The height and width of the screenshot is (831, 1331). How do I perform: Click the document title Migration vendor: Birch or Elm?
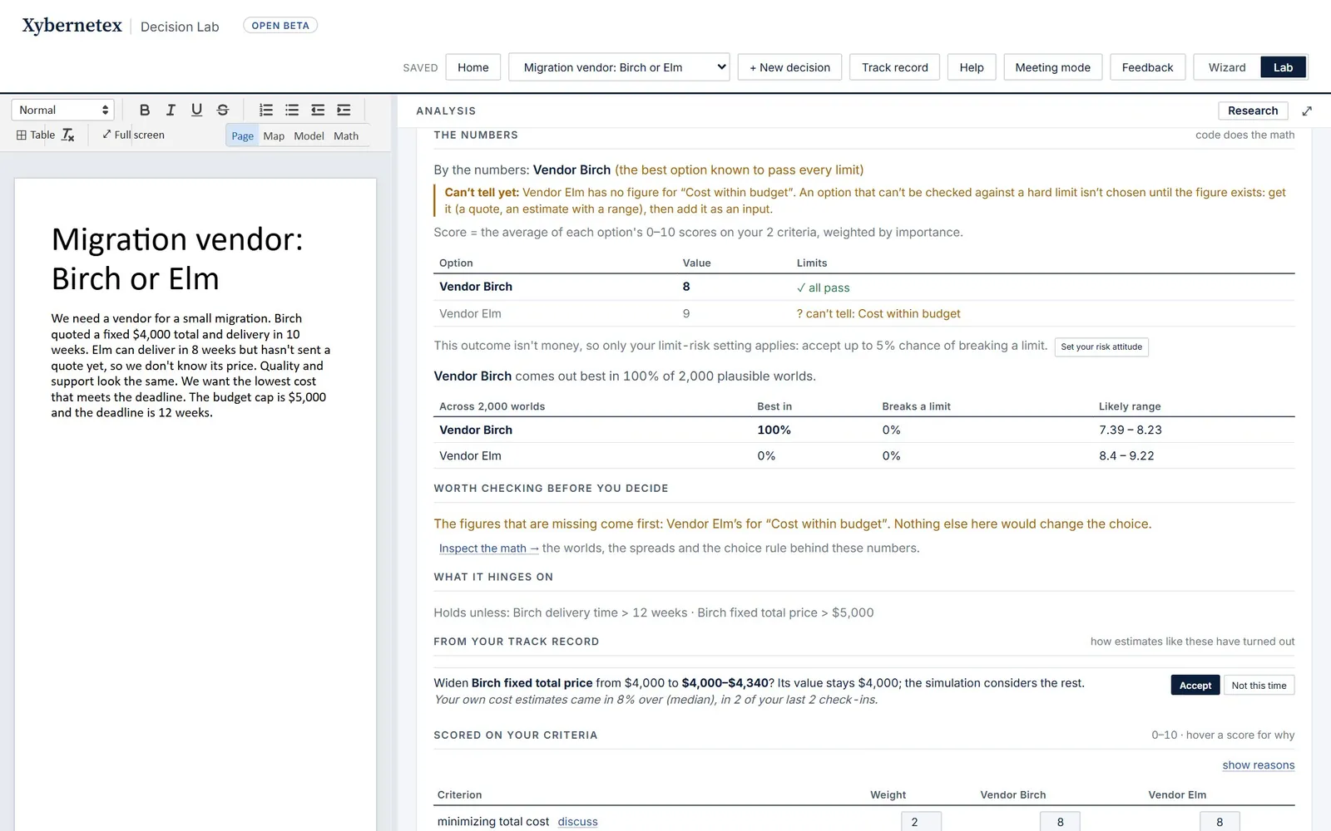coord(177,258)
